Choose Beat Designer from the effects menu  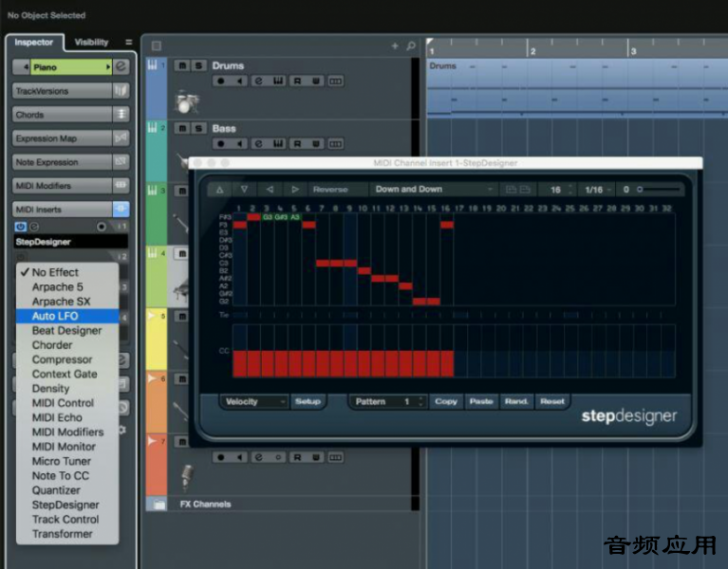pyautogui.click(x=67, y=331)
